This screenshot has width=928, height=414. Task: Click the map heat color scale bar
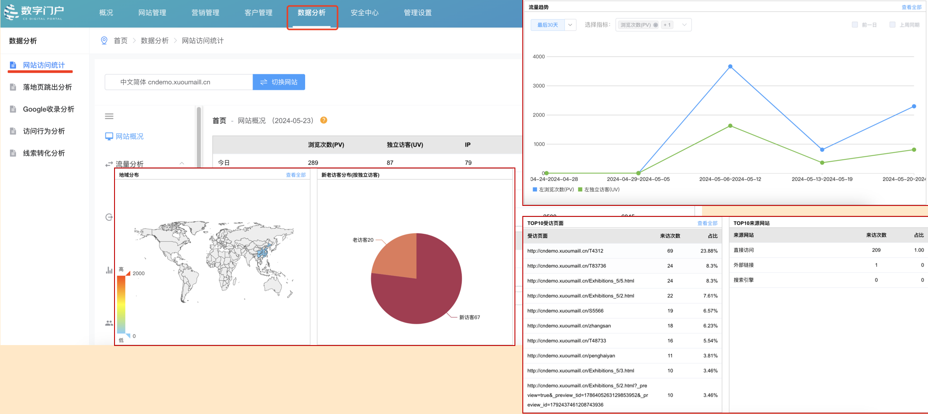[121, 305]
